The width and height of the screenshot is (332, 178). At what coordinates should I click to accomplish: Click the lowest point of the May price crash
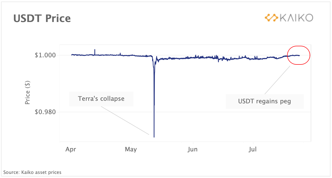tap(154, 137)
